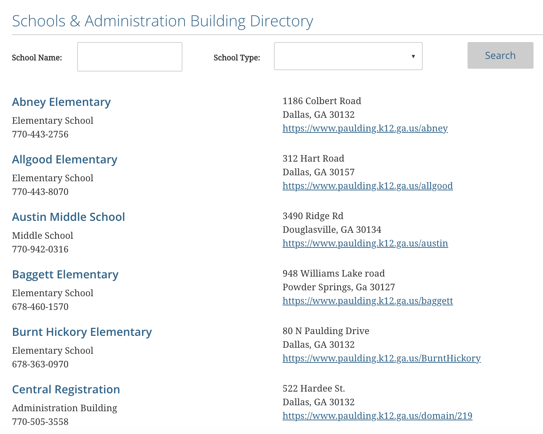Open the domain/219 website URL

point(377,416)
